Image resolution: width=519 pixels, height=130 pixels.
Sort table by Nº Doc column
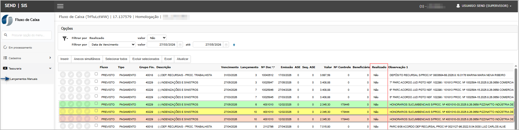pyautogui.click(x=268, y=67)
